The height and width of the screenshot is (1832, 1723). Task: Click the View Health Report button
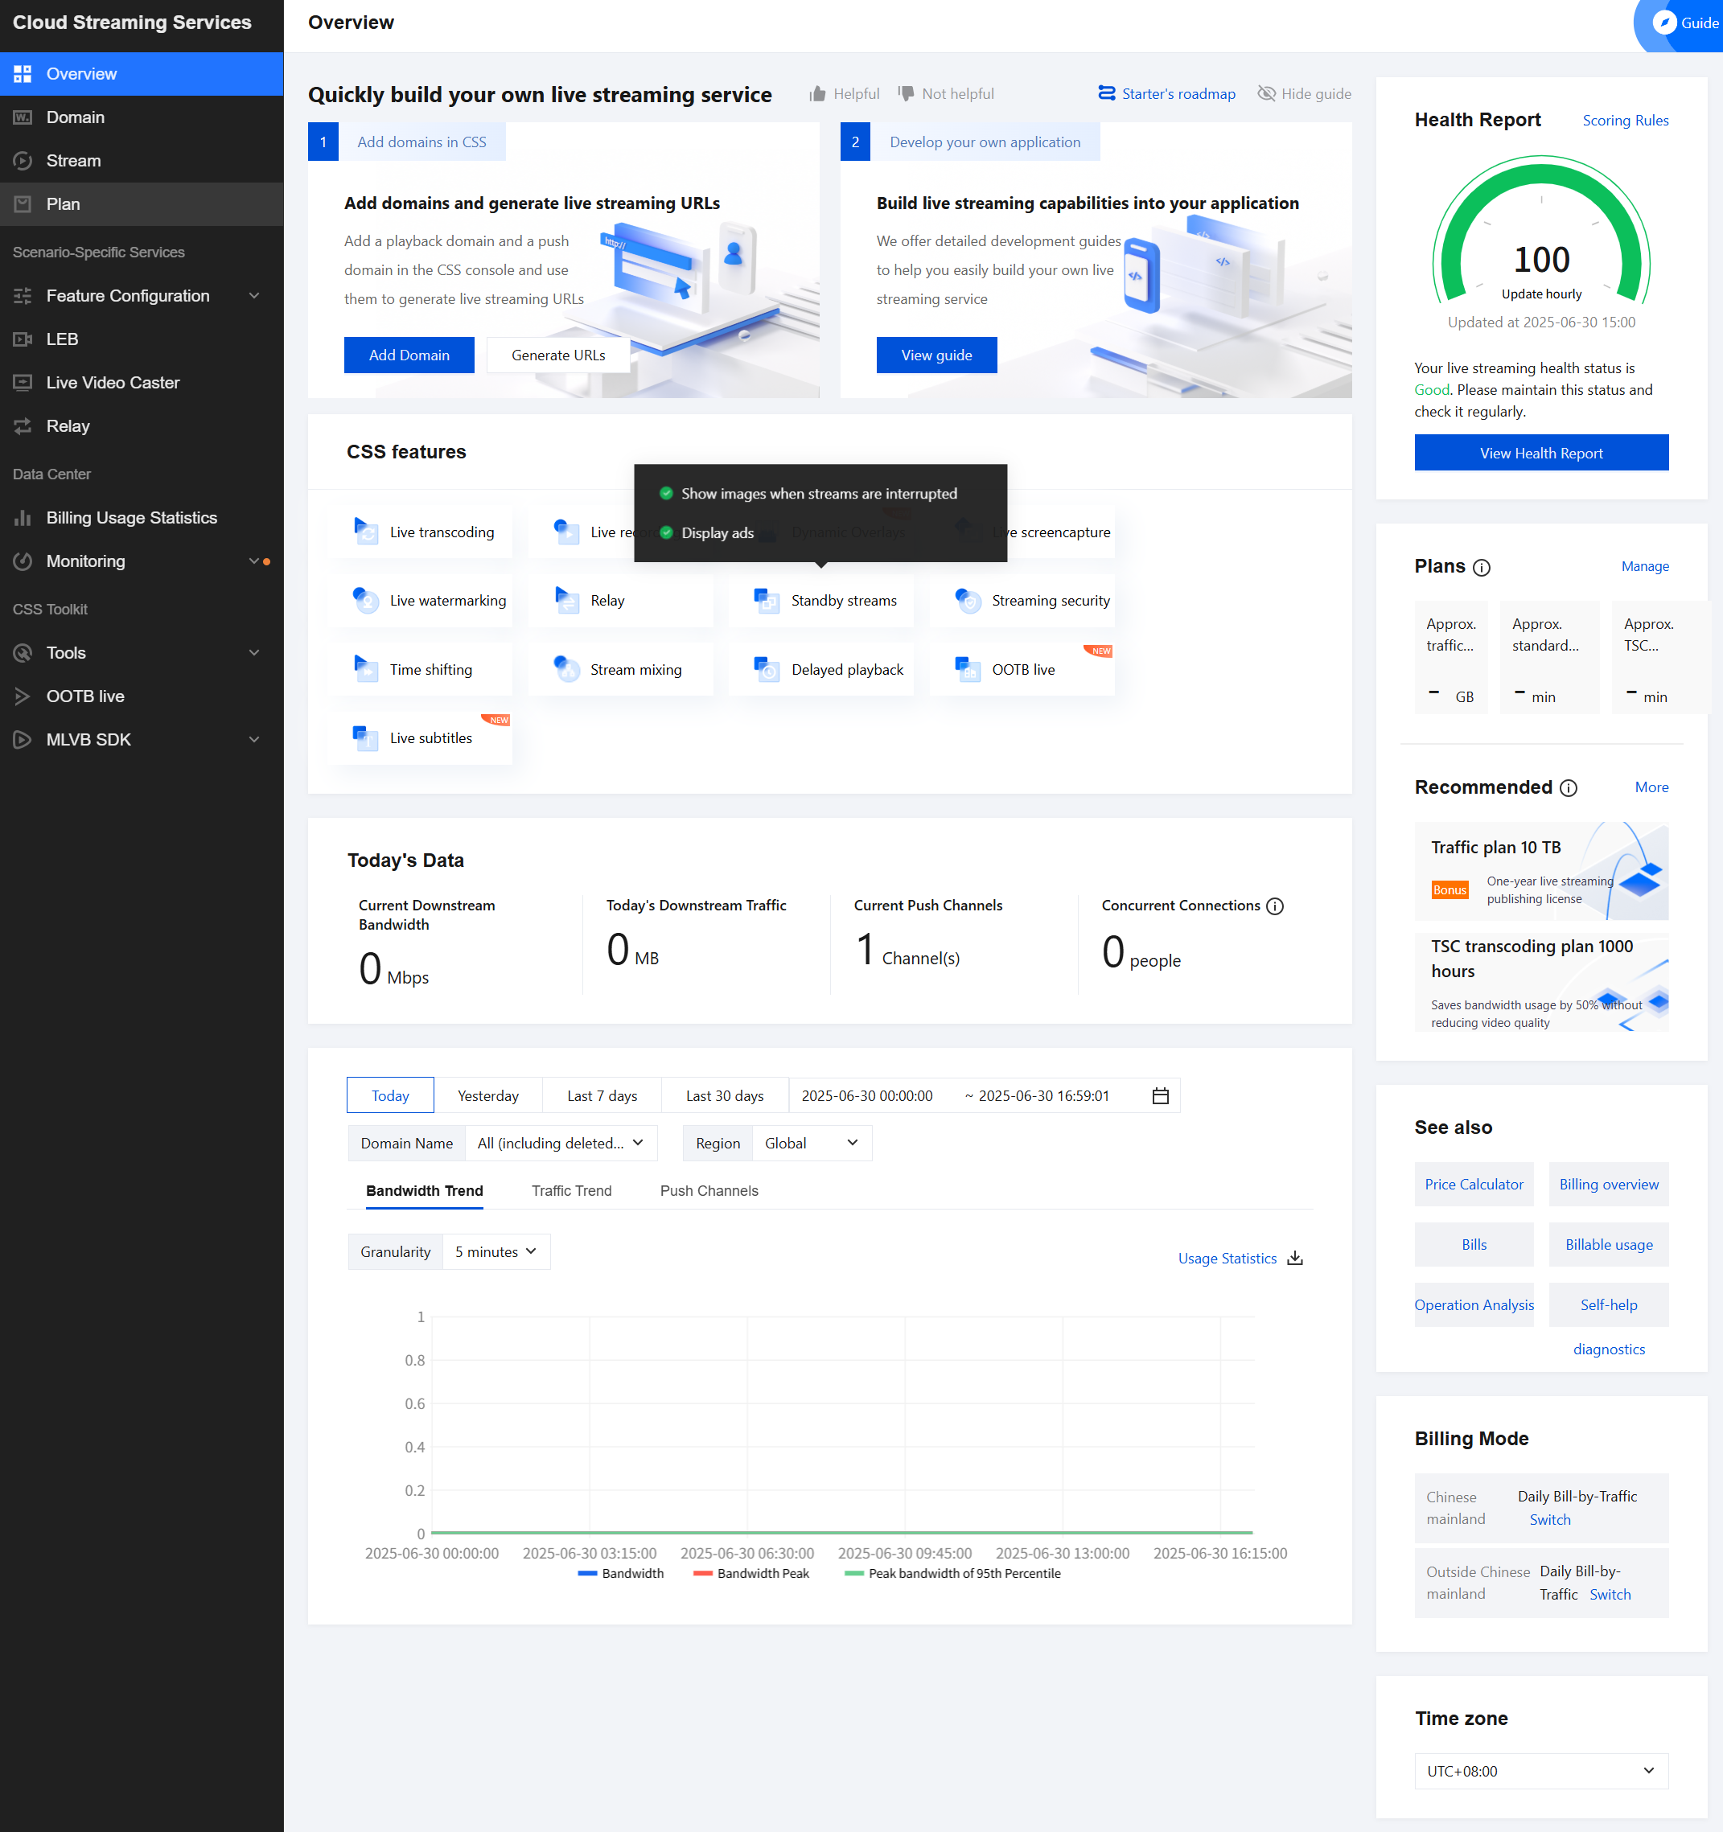pos(1540,454)
